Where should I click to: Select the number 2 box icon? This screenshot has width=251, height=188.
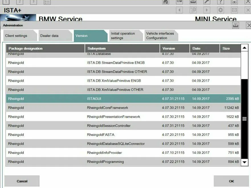point(20,2)
